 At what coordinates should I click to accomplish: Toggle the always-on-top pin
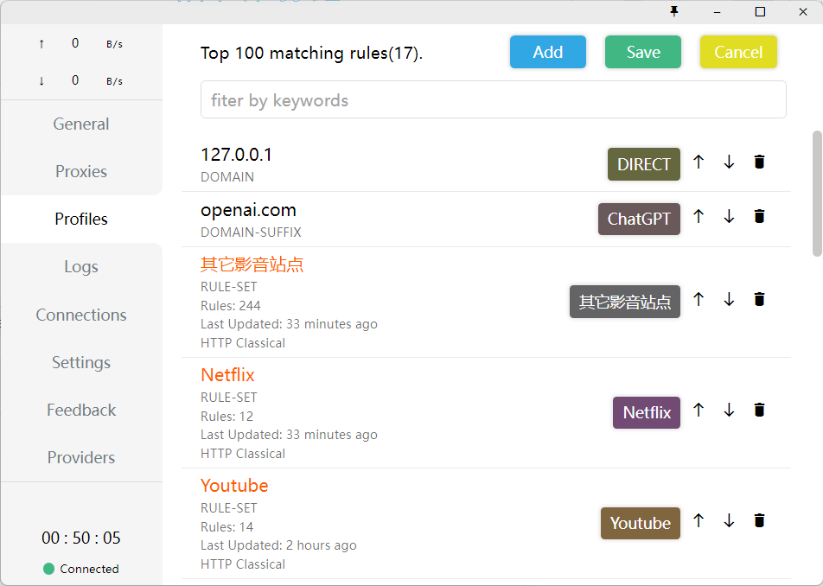673,12
